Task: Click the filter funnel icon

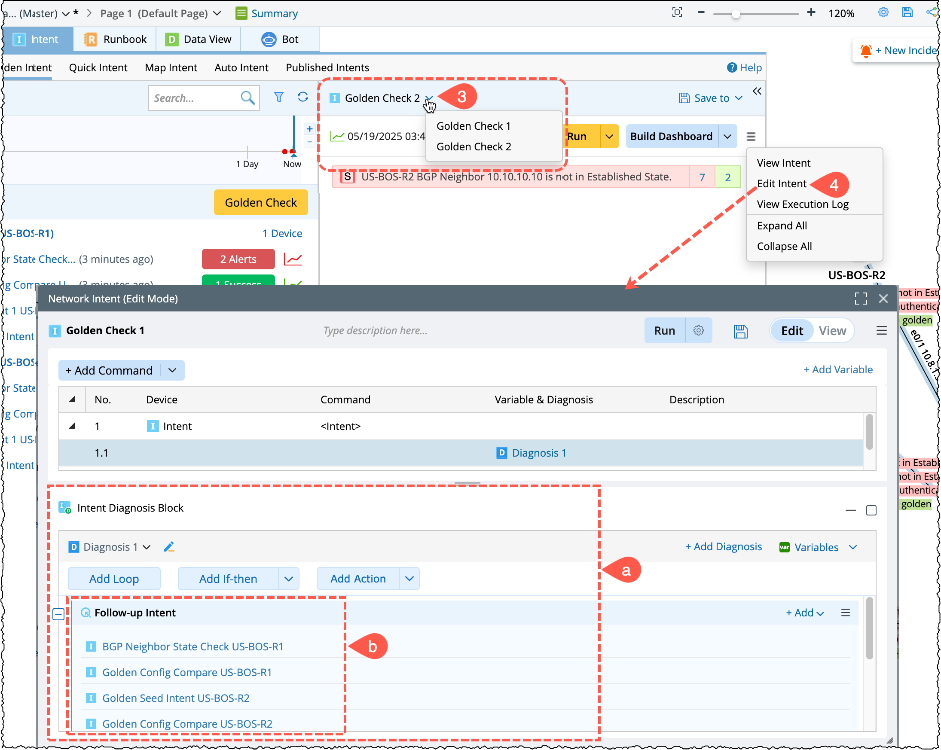Action: (x=278, y=97)
